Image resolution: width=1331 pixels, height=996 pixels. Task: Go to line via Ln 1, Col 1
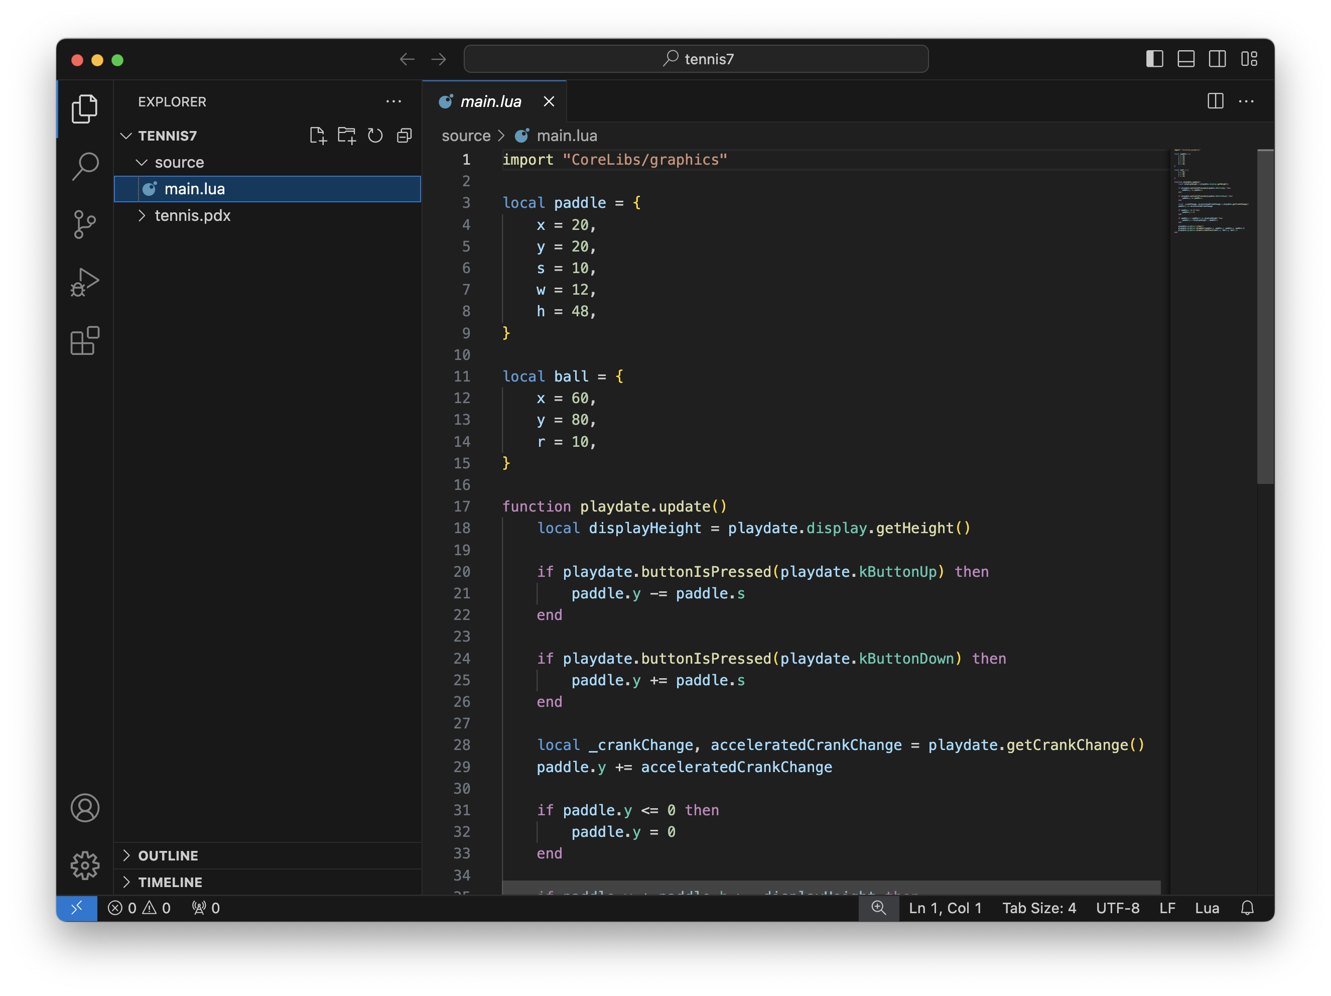click(x=945, y=908)
